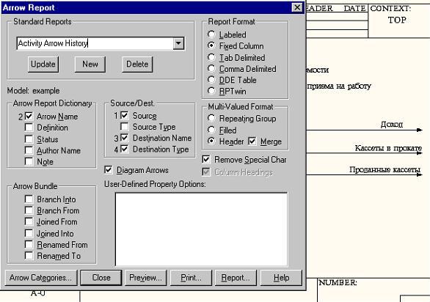Enable the Joined Into checkbox
The image size is (430, 302).
point(29,234)
